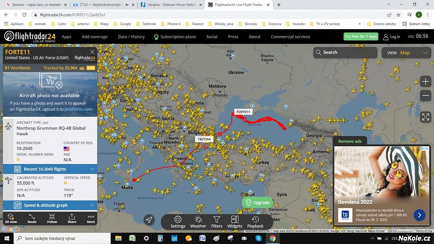The width and height of the screenshot is (434, 244).
Task: Open the Subscription plans menu
Action: pos(175,37)
